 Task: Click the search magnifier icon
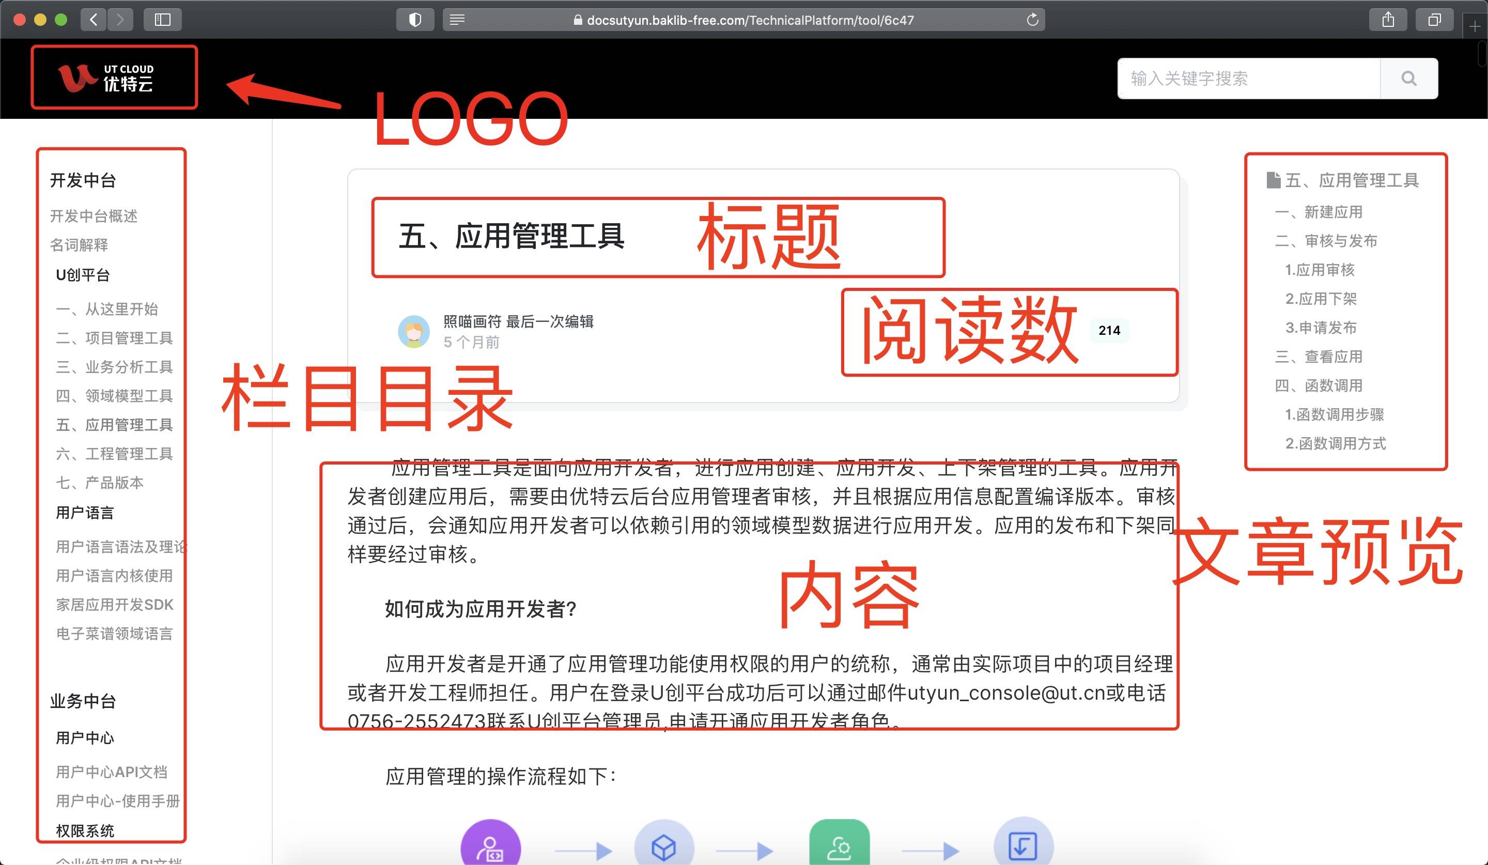pyautogui.click(x=1408, y=79)
